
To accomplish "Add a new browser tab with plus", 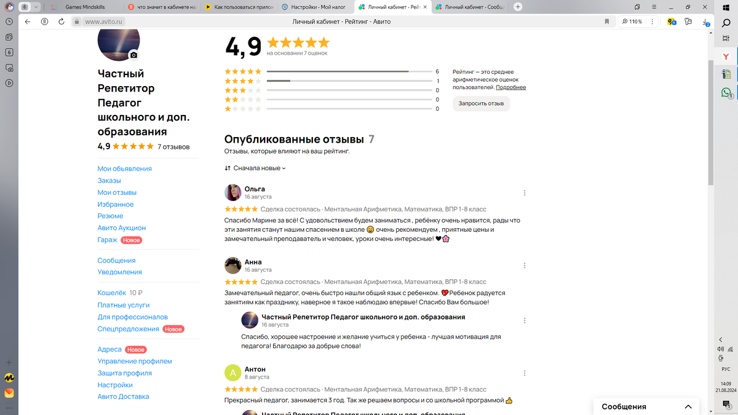I will point(518,7).
